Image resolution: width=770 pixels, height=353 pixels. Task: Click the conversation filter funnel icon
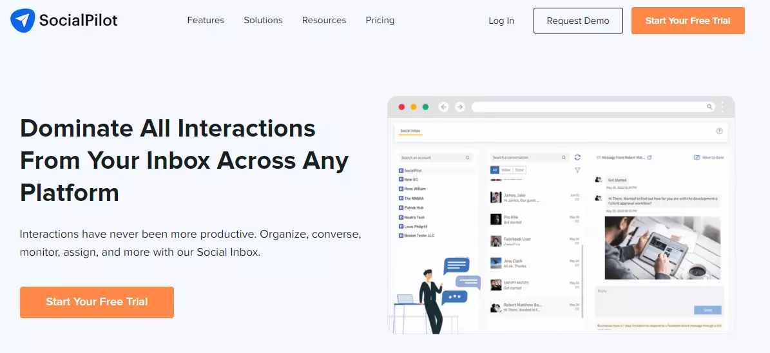pos(577,170)
